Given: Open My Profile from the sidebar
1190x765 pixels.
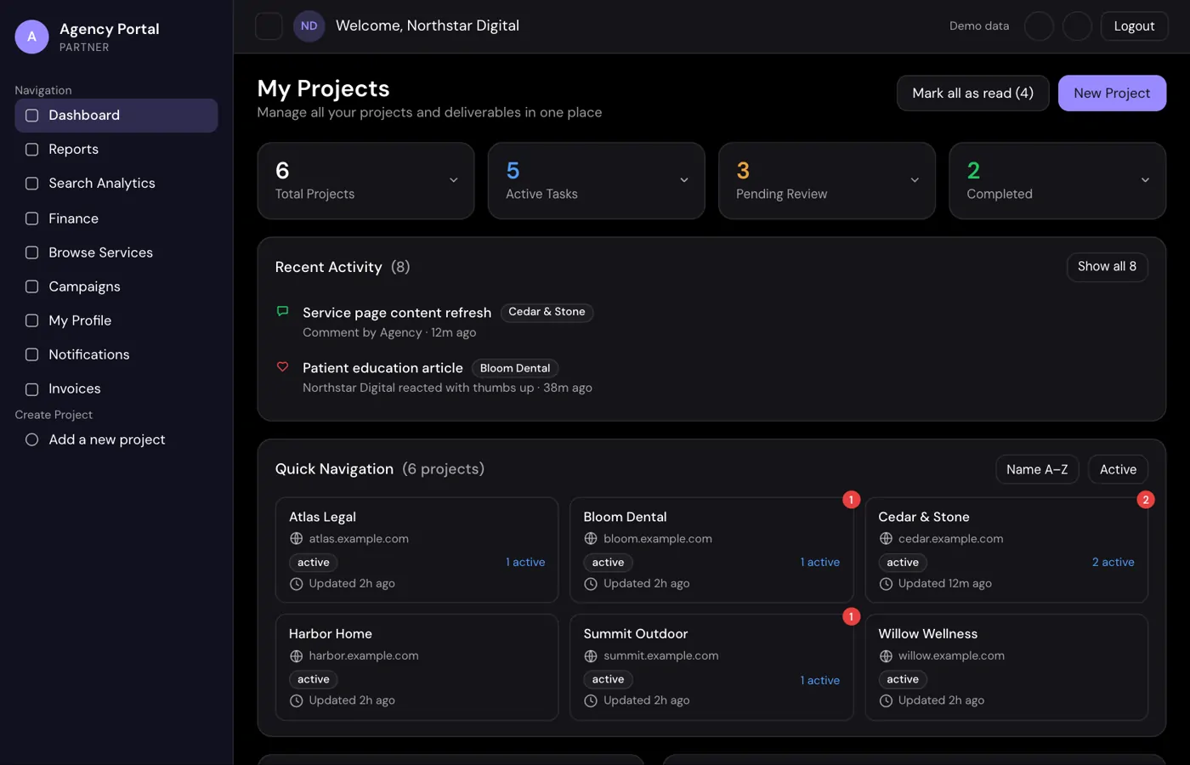Looking at the screenshot, I should click(x=116, y=320).
